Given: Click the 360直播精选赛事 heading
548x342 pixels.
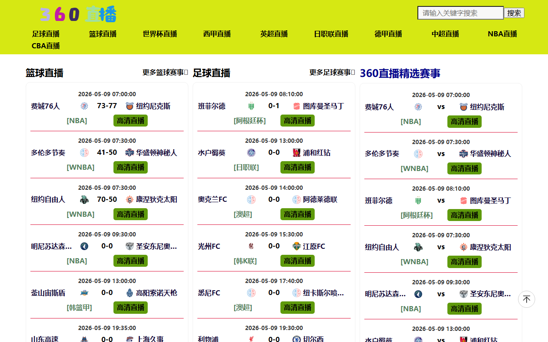Looking at the screenshot, I should (400, 73).
